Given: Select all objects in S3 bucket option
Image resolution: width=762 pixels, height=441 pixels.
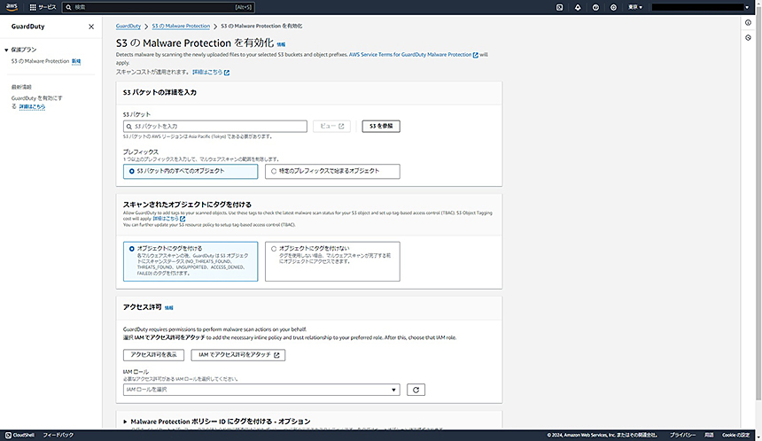Looking at the screenshot, I should (190, 172).
